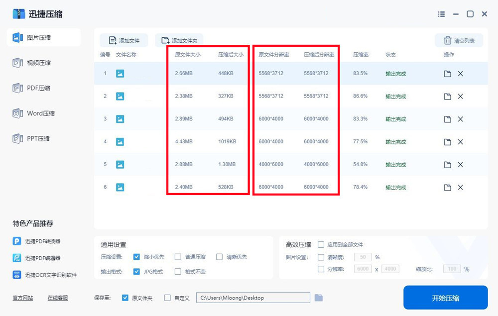This screenshot has width=498, height=316.
Task: Go to Word压缩 section
Action: point(40,113)
